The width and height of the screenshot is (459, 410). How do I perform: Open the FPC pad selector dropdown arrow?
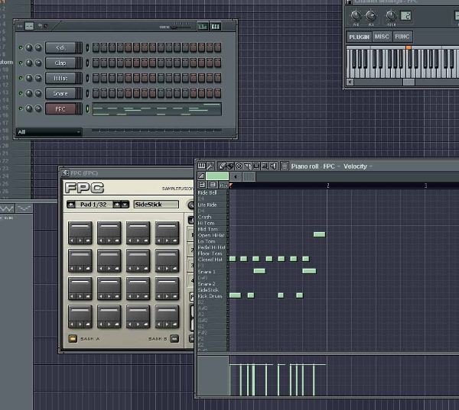pos(125,205)
